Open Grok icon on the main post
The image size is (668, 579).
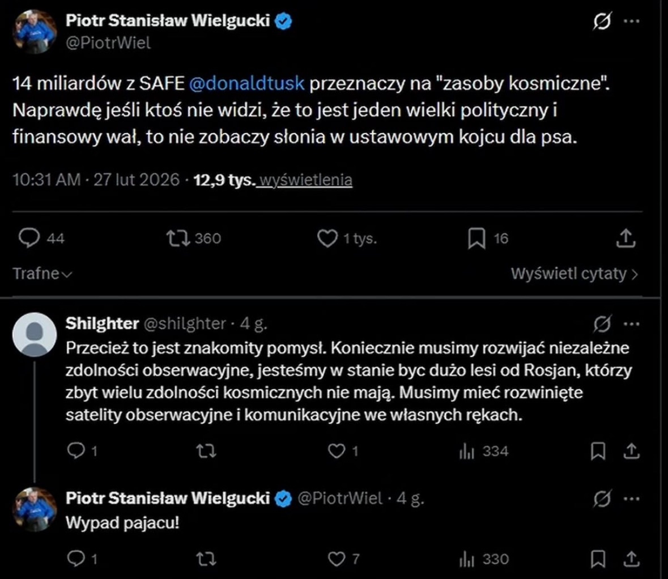click(x=602, y=22)
